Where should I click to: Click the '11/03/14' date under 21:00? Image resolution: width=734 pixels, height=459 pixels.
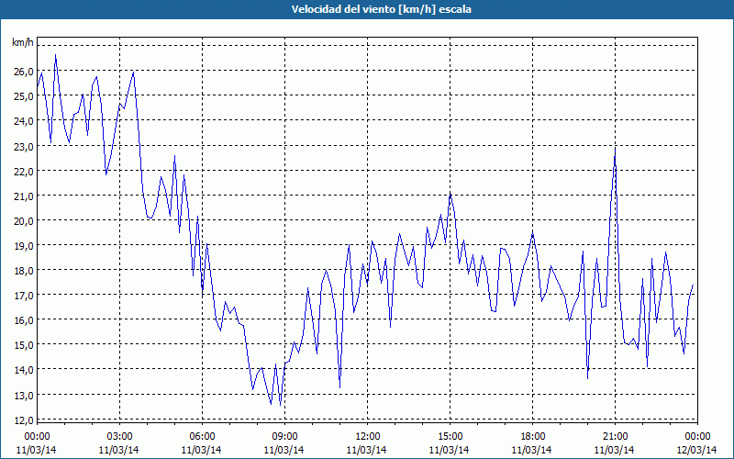tap(614, 450)
